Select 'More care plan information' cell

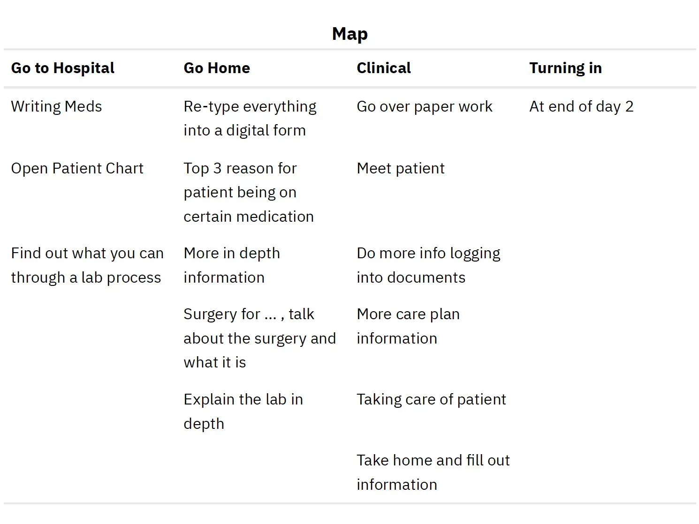[408, 326]
